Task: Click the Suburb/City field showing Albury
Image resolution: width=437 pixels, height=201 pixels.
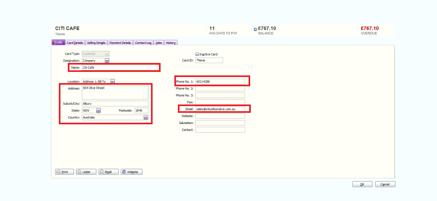Action: pyautogui.click(x=115, y=104)
